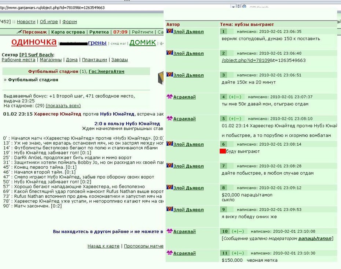Open Рабочие места sector tab
Image resolution: width=341 pixels, height=269 pixels.
(x=18, y=60)
